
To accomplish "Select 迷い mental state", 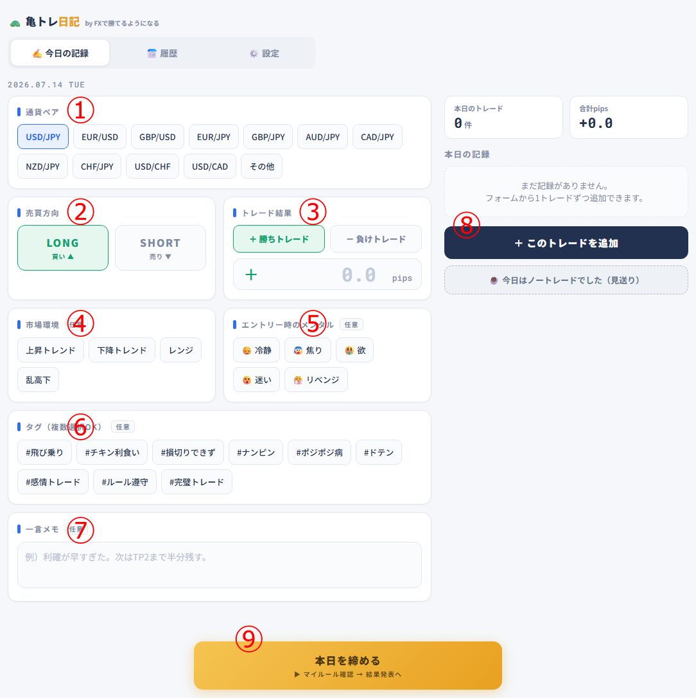I will click(x=257, y=379).
